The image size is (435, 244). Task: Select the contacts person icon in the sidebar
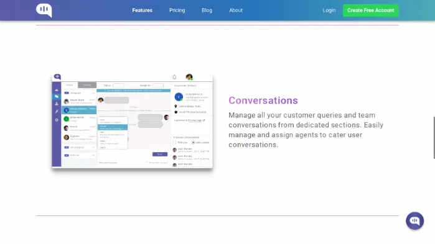[x=57, y=104]
